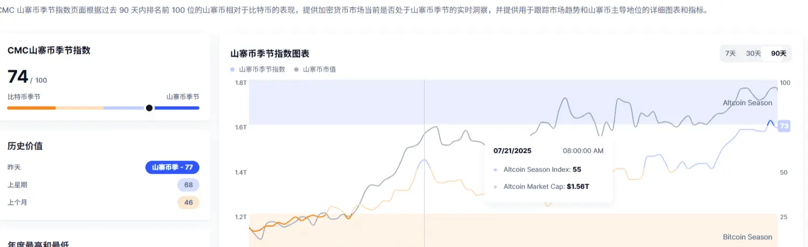
Task: Click the 上星期 history row
Action: (x=104, y=185)
